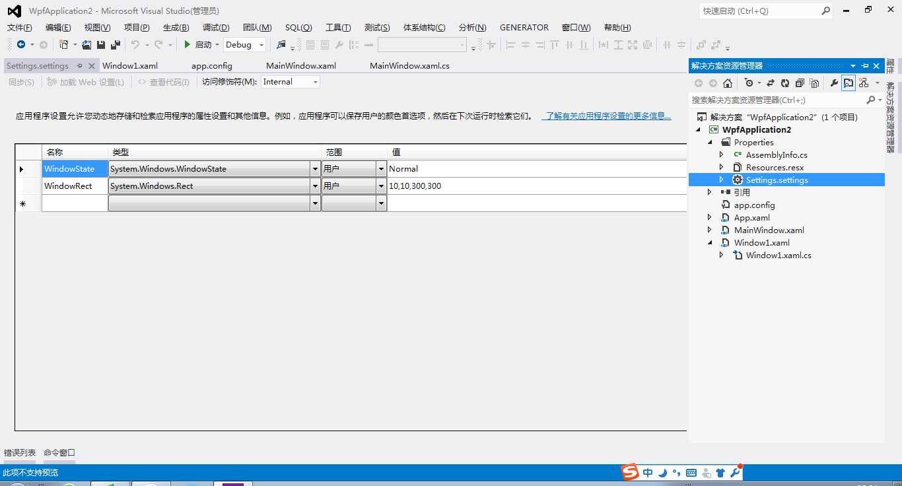Click the WindowRect value cell 10,10,300,300
This screenshot has width=902, height=486.
[536, 186]
